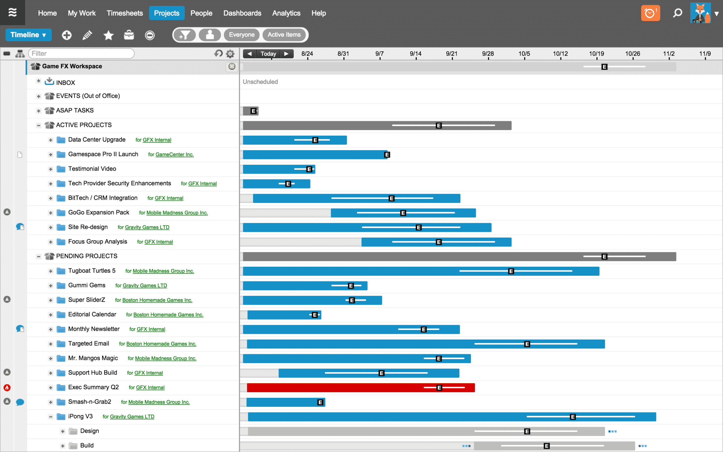Open the Projects menu tab
The height and width of the screenshot is (452, 723).
pos(166,13)
